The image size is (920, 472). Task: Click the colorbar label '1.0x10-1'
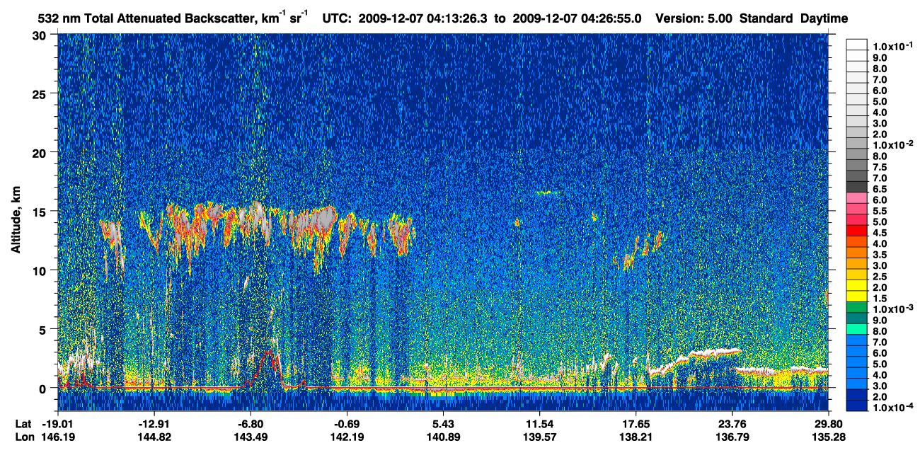(893, 46)
